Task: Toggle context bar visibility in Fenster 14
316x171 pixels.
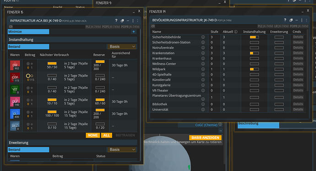Action: pyautogui.click(x=153, y=26)
